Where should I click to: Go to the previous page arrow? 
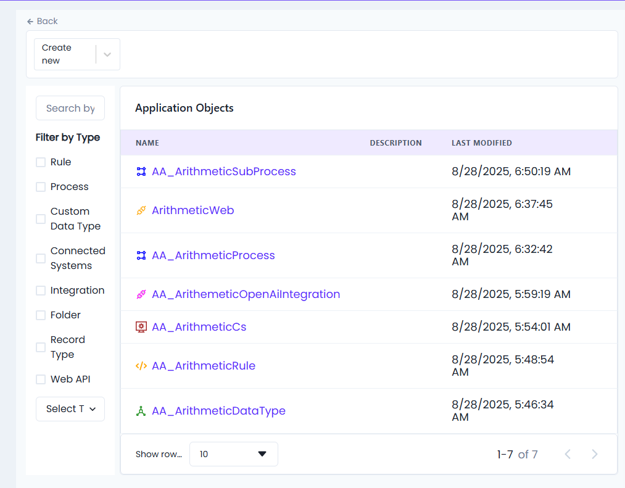[568, 454]
